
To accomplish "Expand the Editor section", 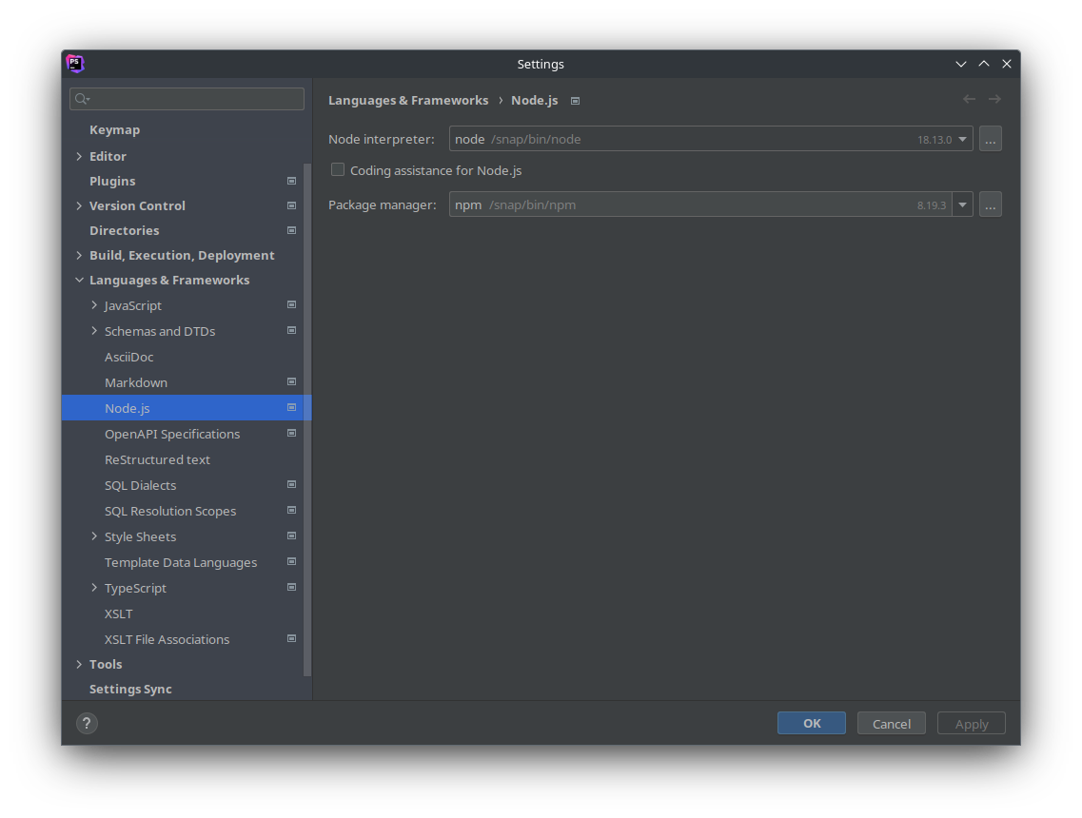I will click(x=79, y=157).
